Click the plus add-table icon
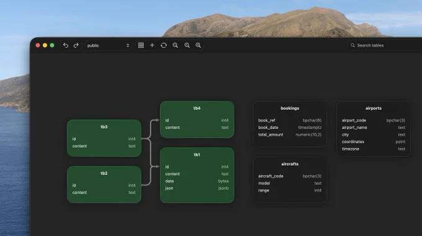The width and height of the screenshot is (422, 236). click(x=152, y=45)
